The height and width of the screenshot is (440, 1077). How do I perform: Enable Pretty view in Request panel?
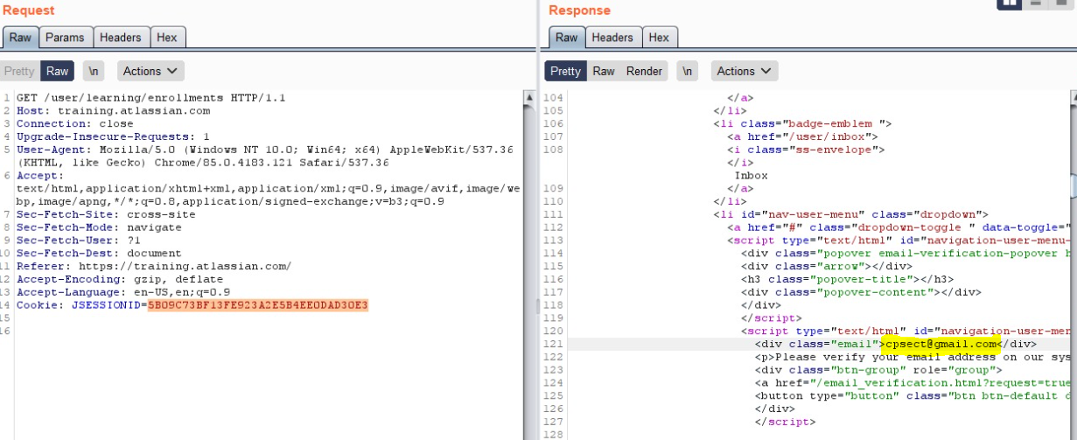pos(19,71)
